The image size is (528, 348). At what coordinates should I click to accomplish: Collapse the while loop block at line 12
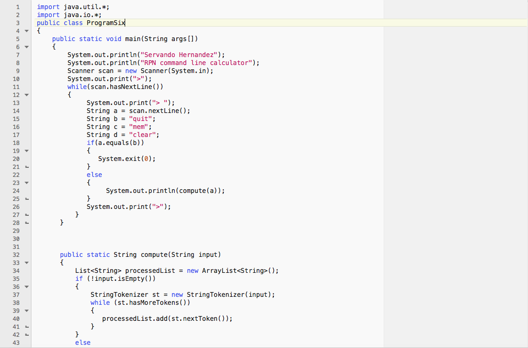point(26,95)
